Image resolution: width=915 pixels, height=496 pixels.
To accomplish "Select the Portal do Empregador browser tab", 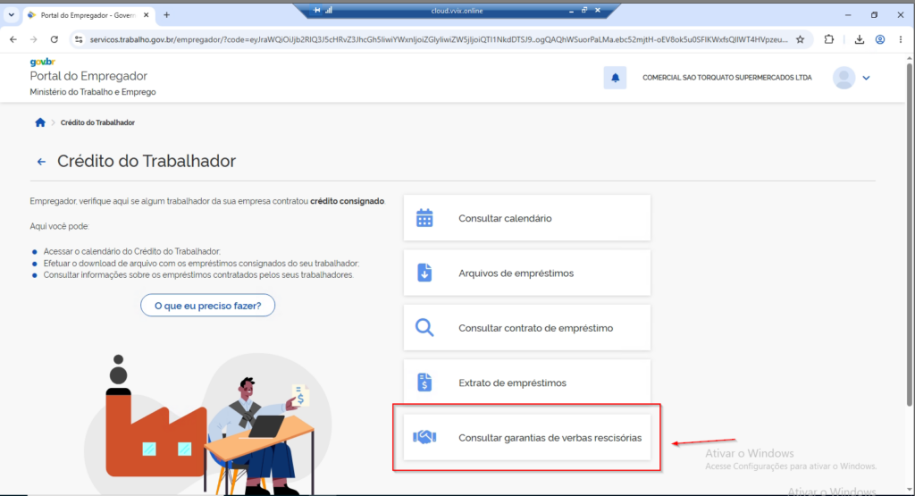I will 88,15.
